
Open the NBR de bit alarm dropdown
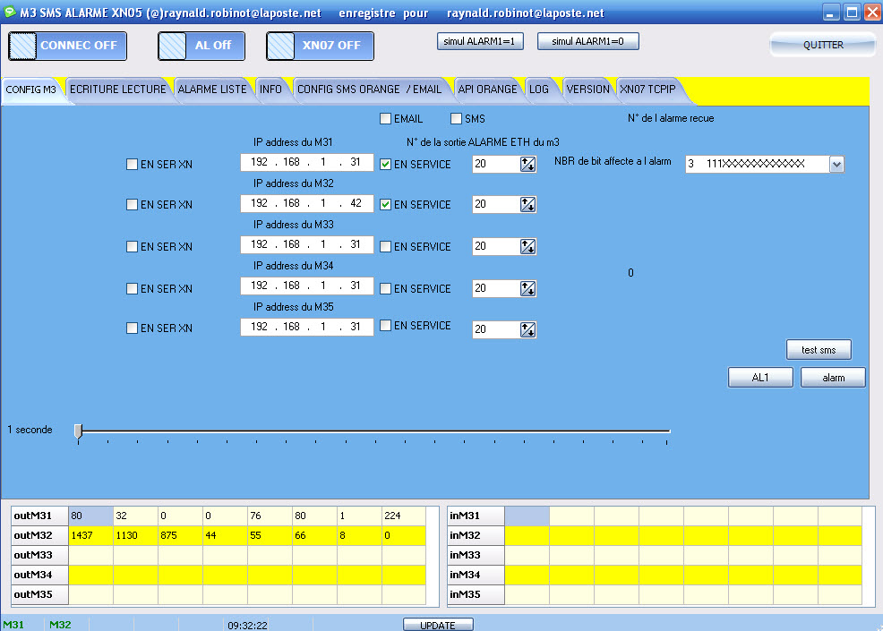(x=836, y=164)
